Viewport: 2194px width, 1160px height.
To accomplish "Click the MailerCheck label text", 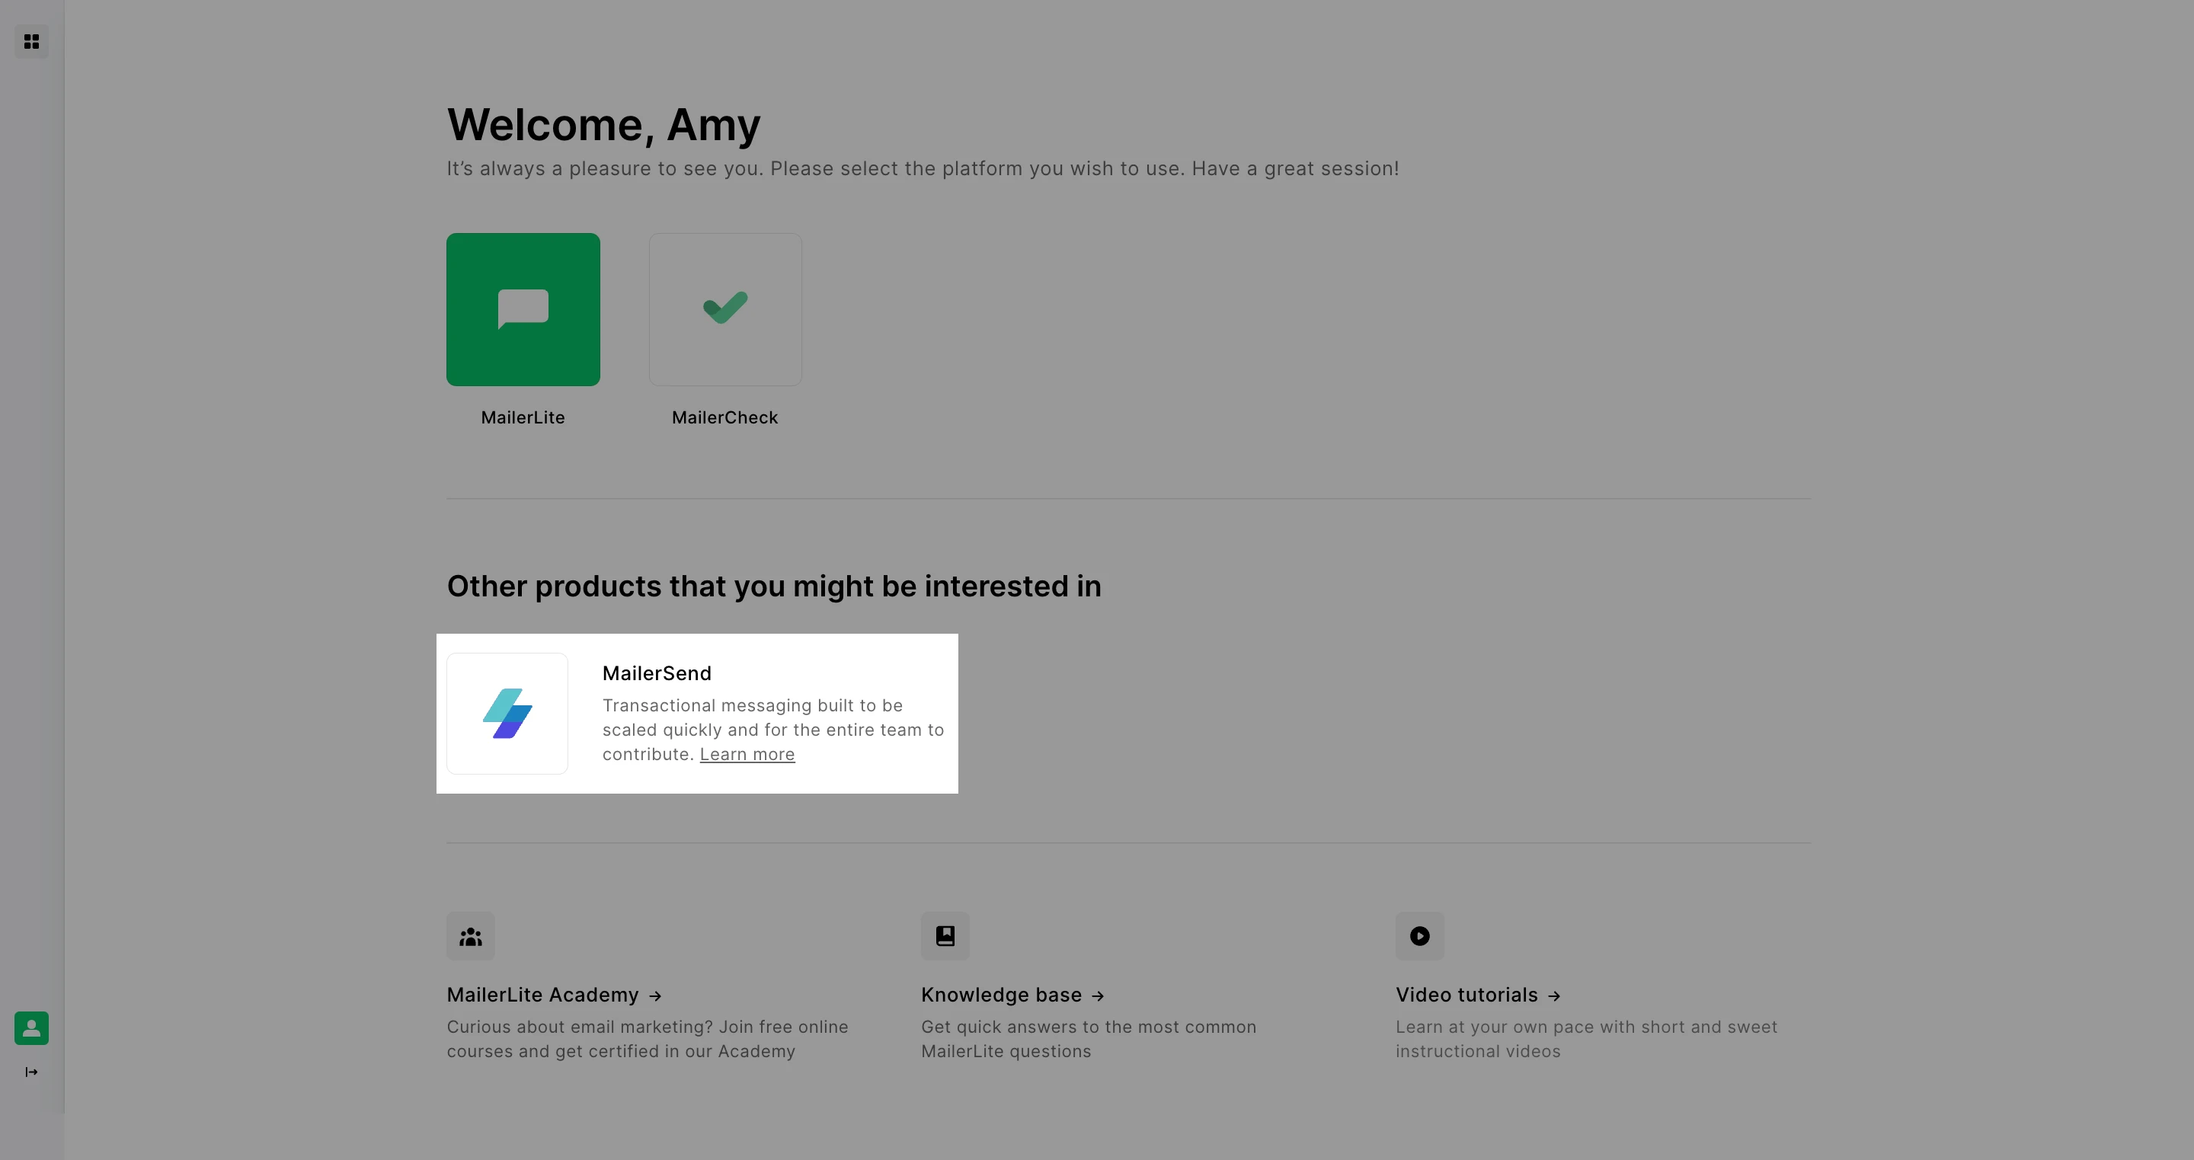I will pyautogui.click(x=724, y=417).
